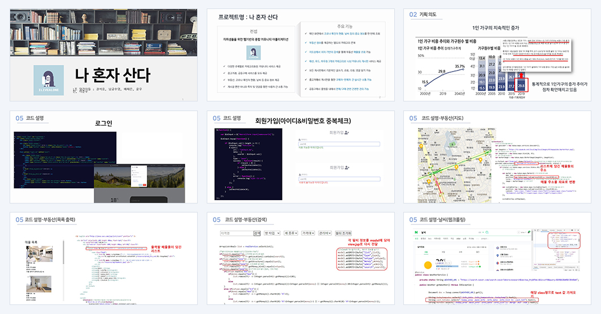This screenshot has height=314, width=601.
Task: Click the I LIVE ALONE logo on title slide
Action: pos(49,80)
